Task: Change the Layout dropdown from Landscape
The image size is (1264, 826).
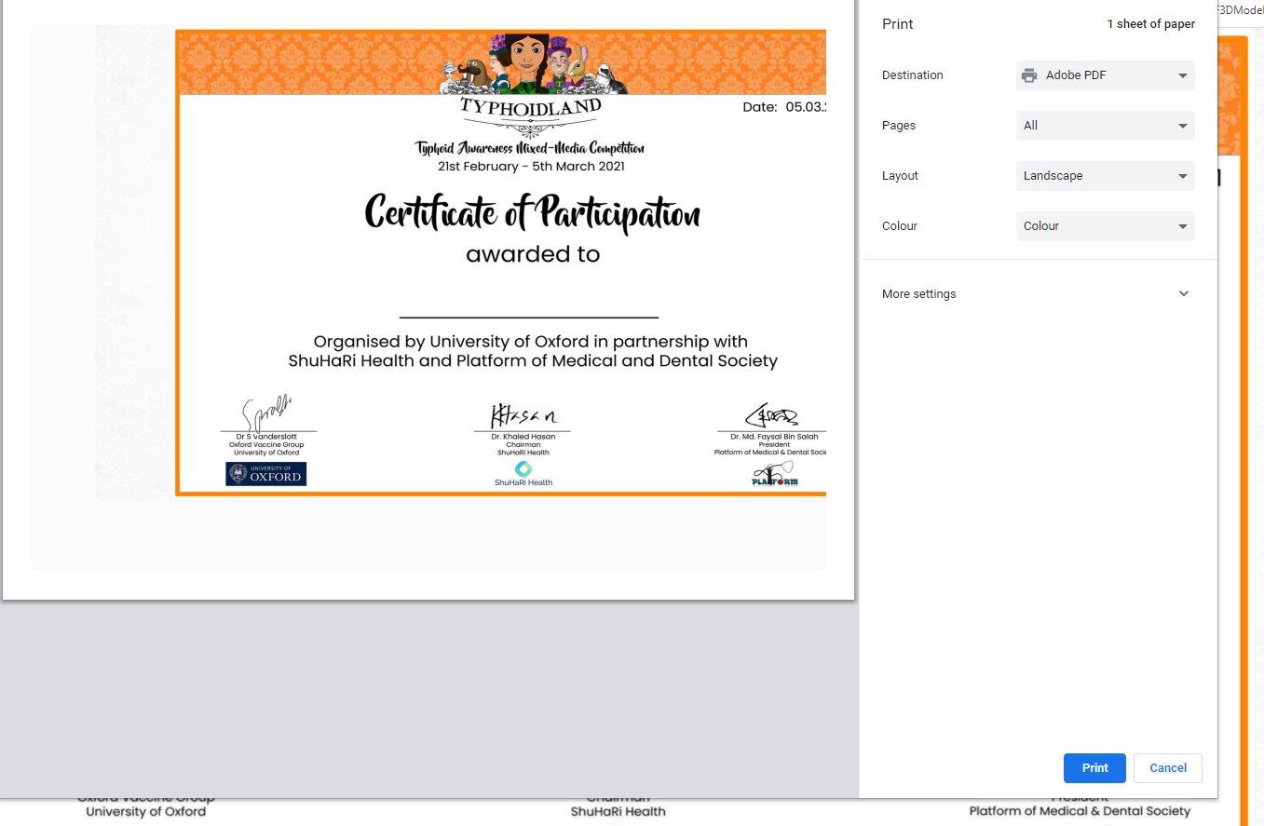Action: click(1105, 176)
